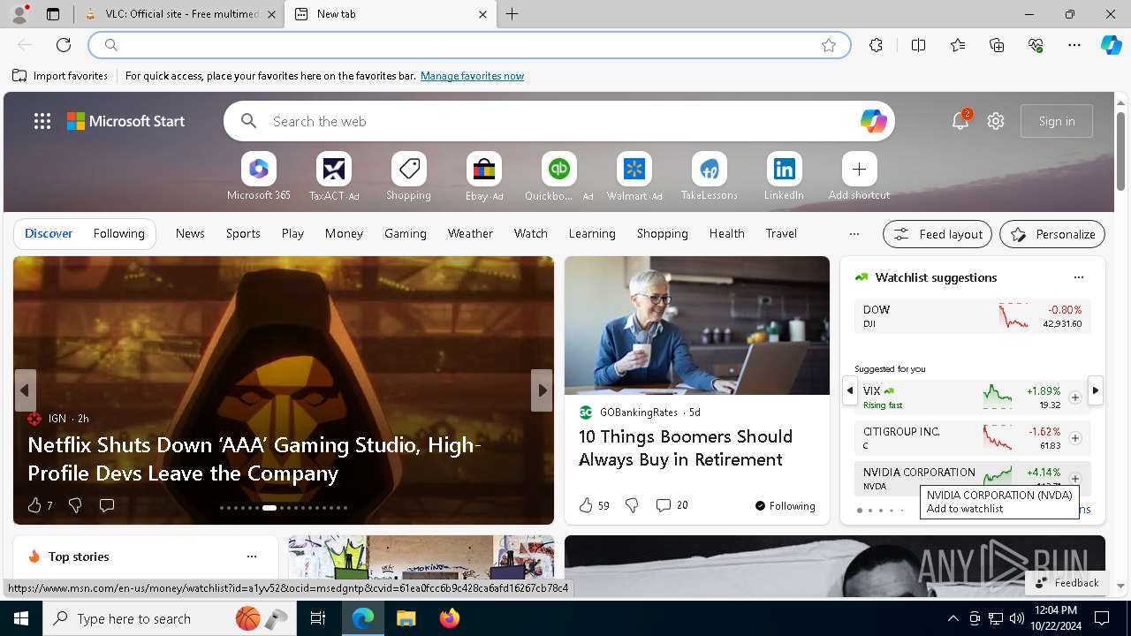The height and width of the screenshot is (636, 1131).
Task: Open the Copilot sidebar icon in Edge toolbar
Action: (x=1111, y=45)
